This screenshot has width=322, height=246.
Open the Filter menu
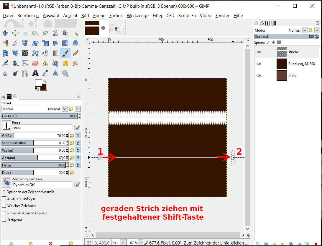(x=157, y=16)
